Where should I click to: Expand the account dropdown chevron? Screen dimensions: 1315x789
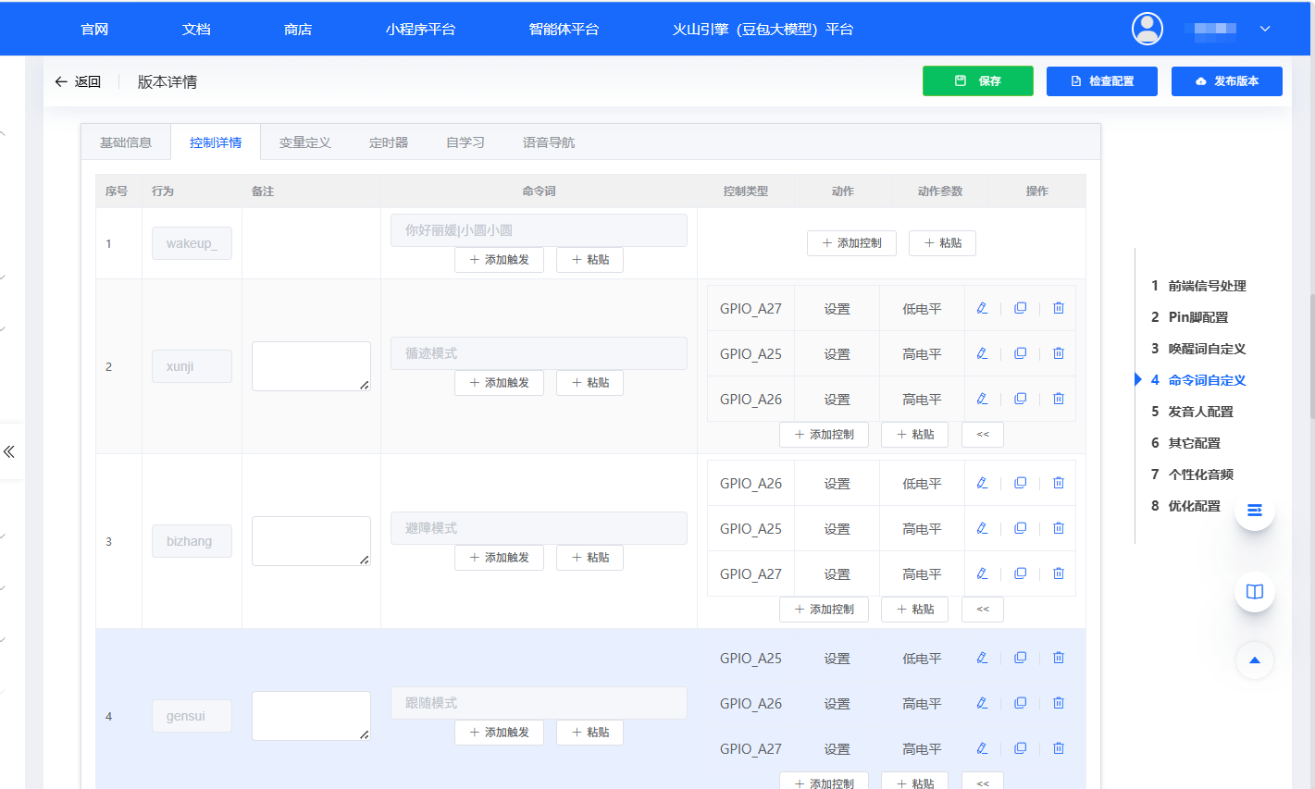point(1265,29)
